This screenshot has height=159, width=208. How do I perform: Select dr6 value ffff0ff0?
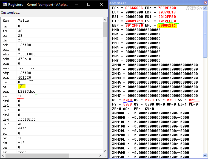pyautogui.click(x=27, y=120)
